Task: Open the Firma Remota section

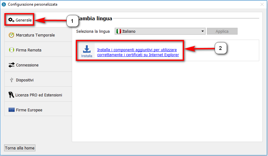Action: click(38, 50)
